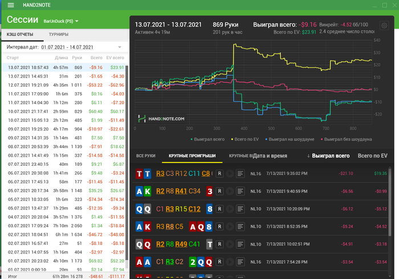Toggle 'Выиграл всего' green chart legend
The image size is (399, 279).
[207, 139]
